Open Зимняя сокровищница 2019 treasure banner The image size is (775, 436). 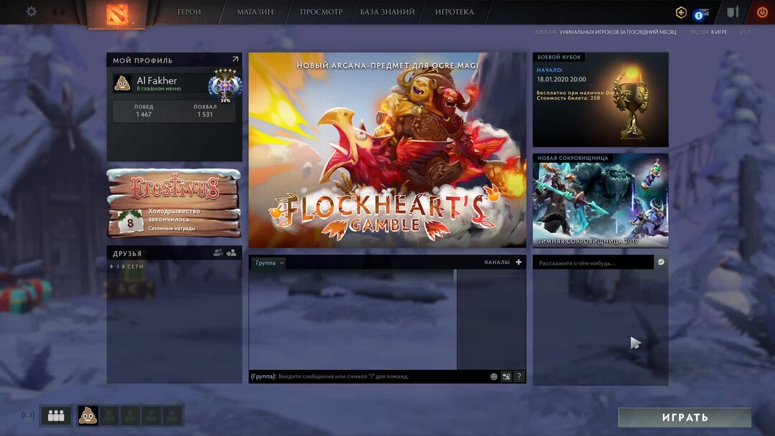[600, 201]
